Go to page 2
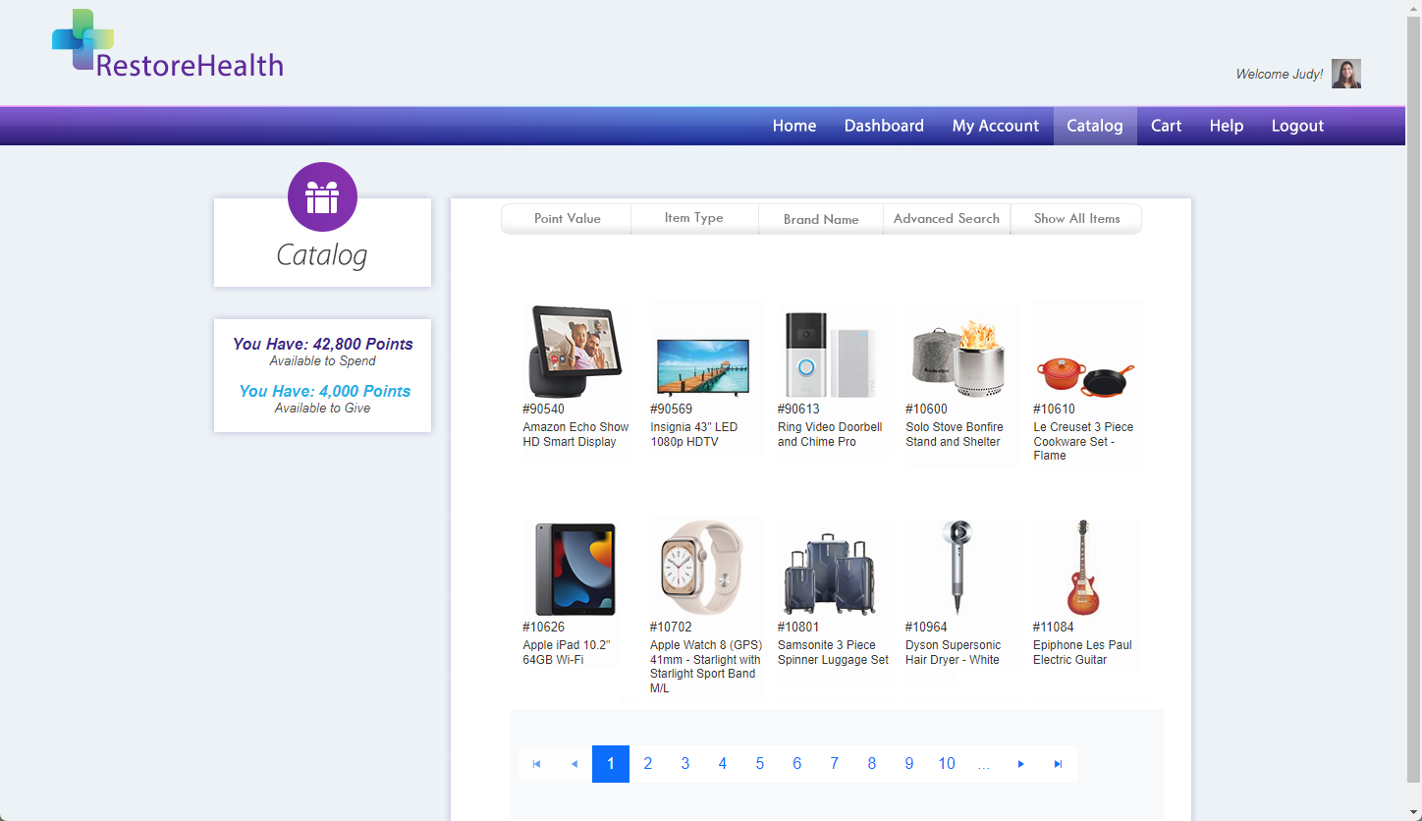The width and height of the screenshot is (1422, 821). (648, 764)
